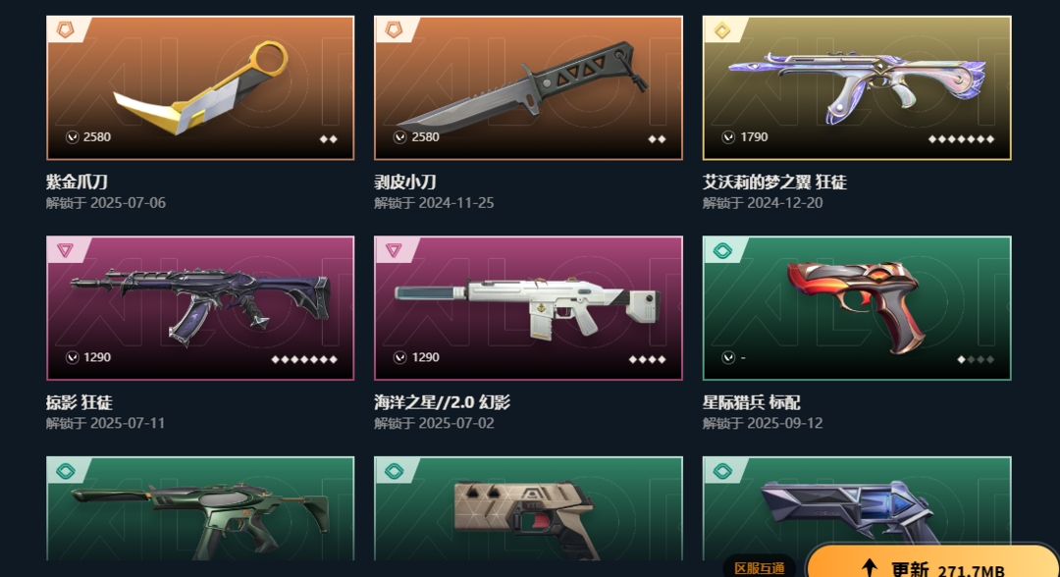Select the 海洋之星//2.0 幻影 rifle card
Screen dimensions: 1060x577
529,308
